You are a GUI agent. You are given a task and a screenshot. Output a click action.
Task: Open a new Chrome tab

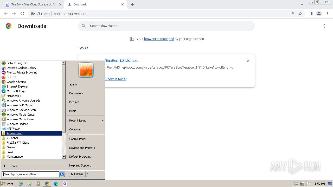click(132, 4)
